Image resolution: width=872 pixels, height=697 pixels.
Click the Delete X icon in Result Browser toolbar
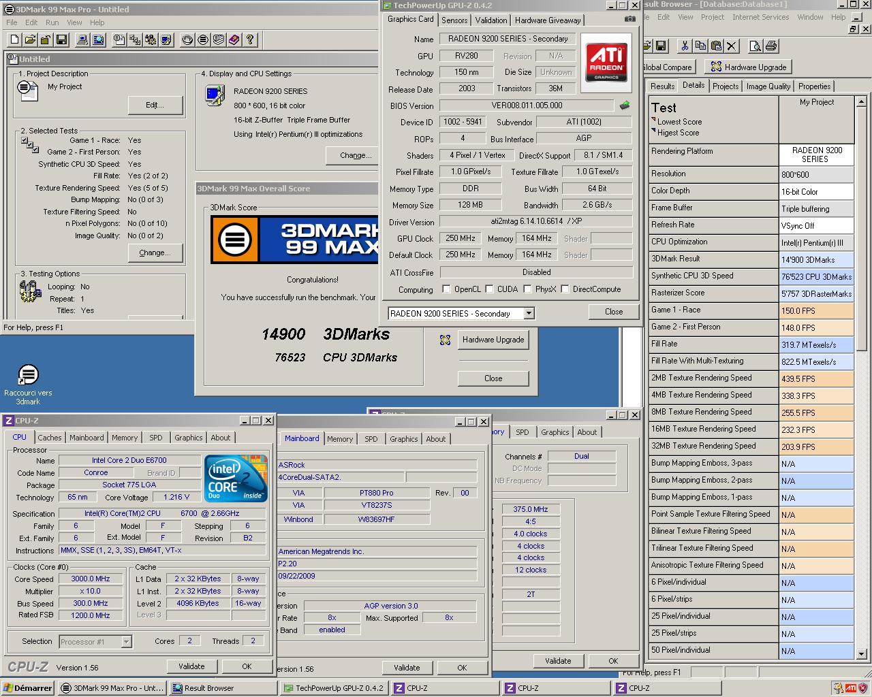[732, 46]
